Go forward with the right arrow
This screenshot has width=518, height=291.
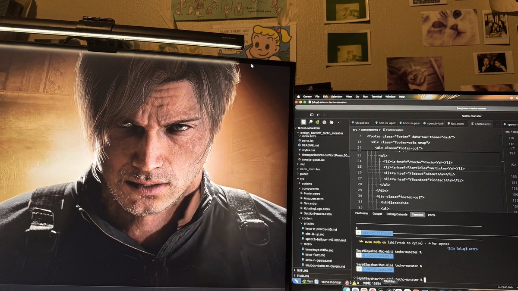tap(324, 115)
